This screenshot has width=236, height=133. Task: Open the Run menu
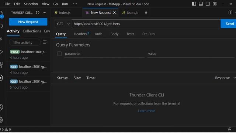pos(65,4)
